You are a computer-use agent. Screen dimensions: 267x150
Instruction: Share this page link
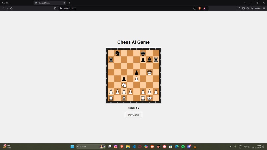(x=194, y=8)
